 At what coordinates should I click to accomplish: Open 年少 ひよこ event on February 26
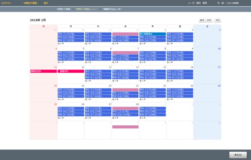pos(71,111)
